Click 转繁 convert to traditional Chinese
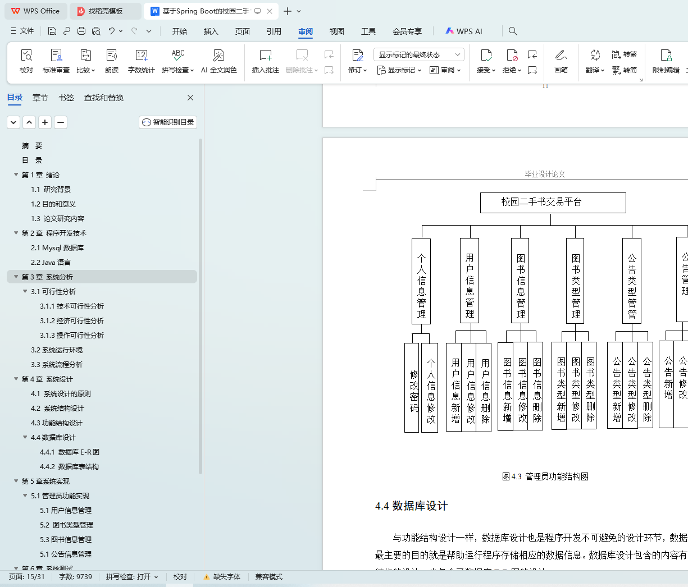Image resolution: width=688 pixels, height=587 pixels. click(x=625, y=54)
